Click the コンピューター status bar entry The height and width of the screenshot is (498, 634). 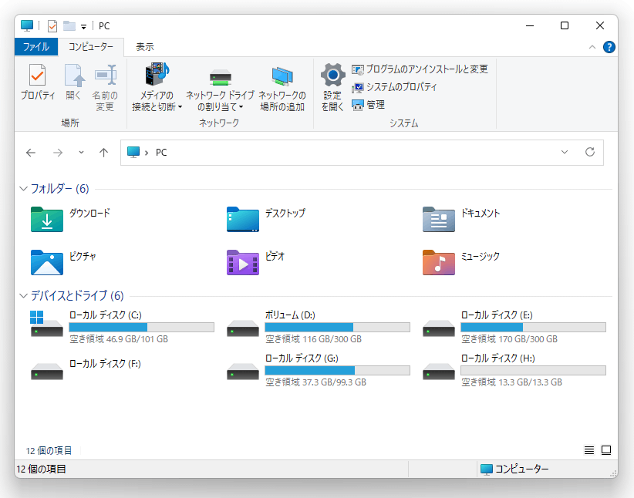(514, 469)
